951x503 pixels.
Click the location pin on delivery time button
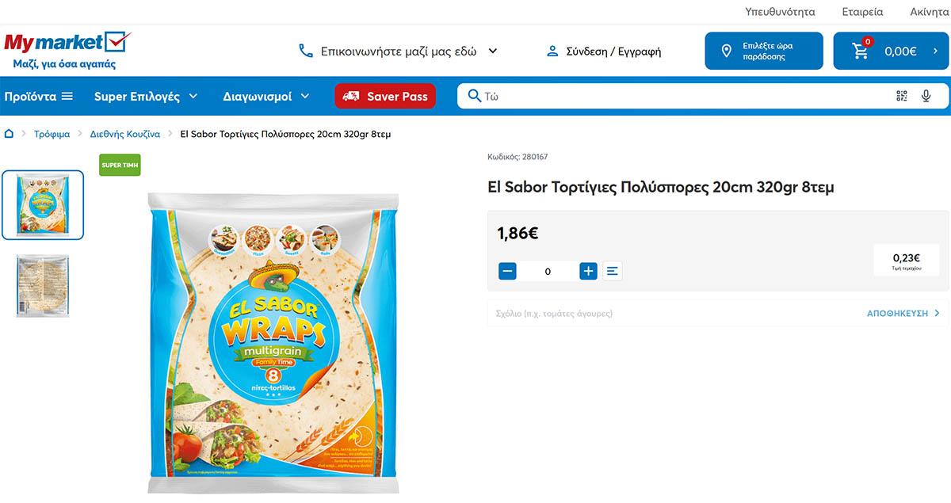(725, 50)
